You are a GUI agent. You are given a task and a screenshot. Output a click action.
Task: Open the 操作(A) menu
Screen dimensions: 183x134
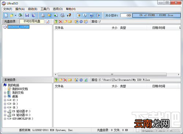point(20,9)
